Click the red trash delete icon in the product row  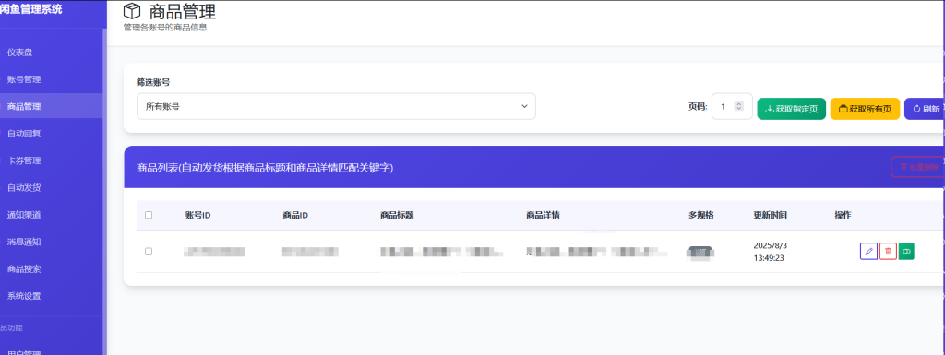pos(888,252)
